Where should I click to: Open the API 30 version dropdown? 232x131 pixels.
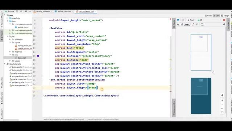tap(201, 20)
